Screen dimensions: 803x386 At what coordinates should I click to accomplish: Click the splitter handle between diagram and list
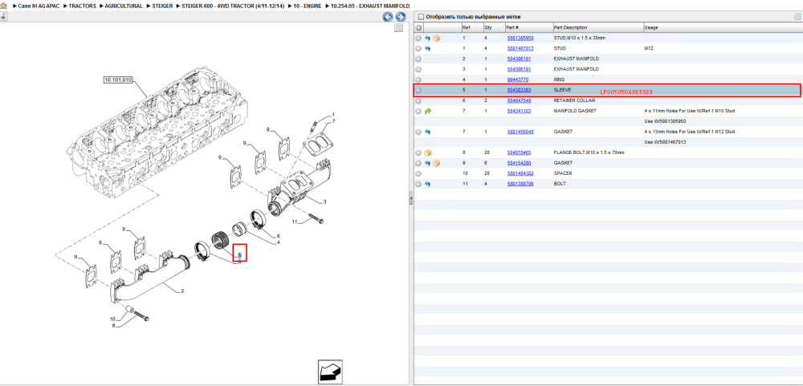pos(410,200)
